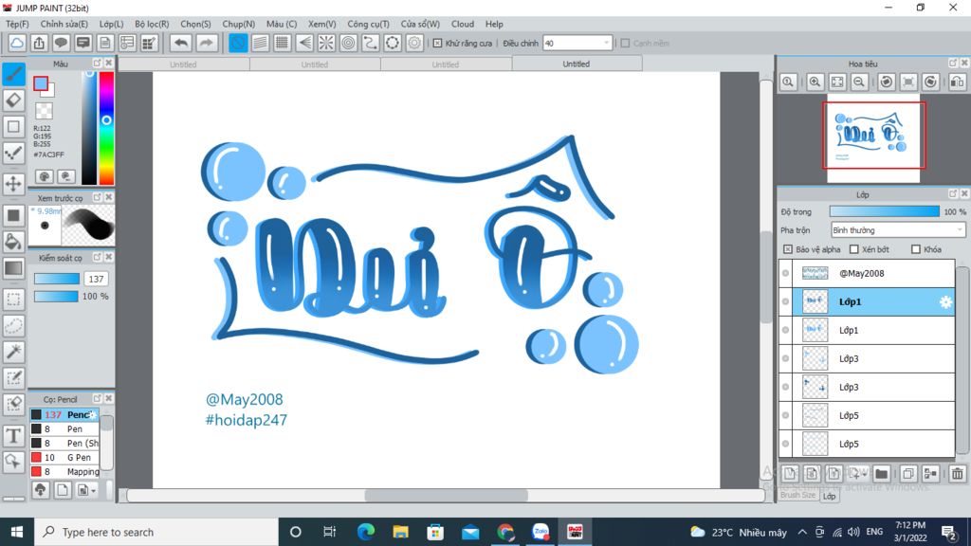Image resolution: width=971 pixels, height=546 pixels.
Task: Toggle visibility of the @May2008 layer
Action: point(786,273)
